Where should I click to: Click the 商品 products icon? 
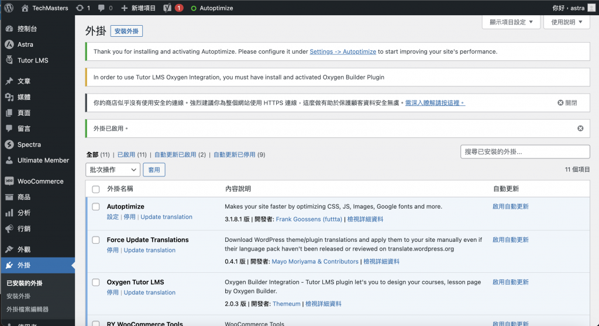coord(9,197)
